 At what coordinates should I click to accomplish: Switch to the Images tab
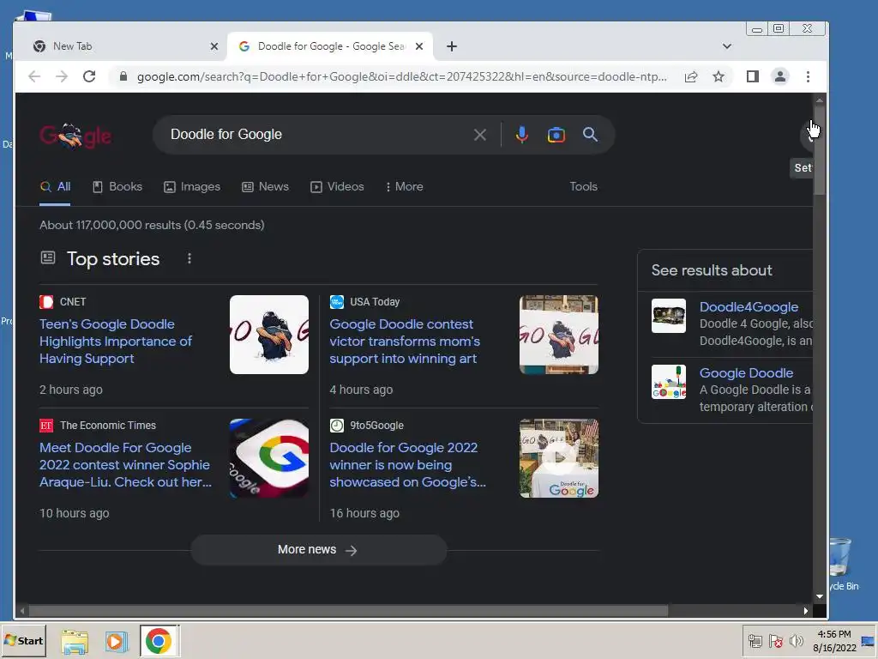[x=192, y=186]
